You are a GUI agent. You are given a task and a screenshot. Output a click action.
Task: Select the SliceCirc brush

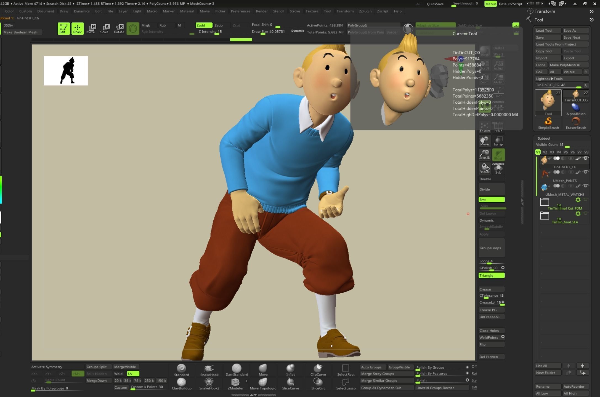coord(318,384)
